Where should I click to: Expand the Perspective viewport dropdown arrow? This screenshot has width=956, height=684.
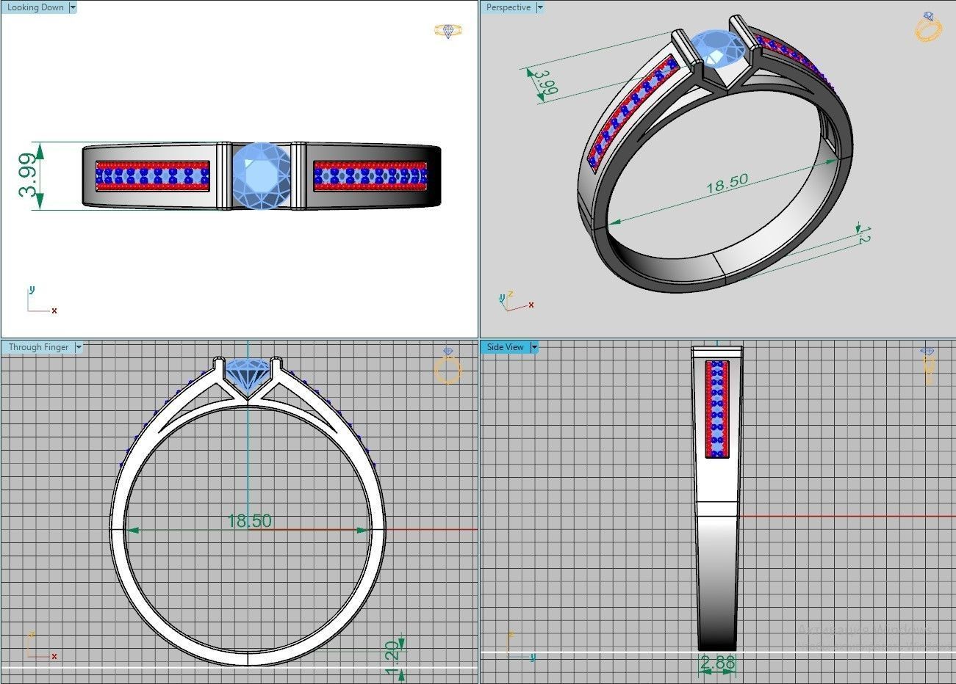pos(540,7)
